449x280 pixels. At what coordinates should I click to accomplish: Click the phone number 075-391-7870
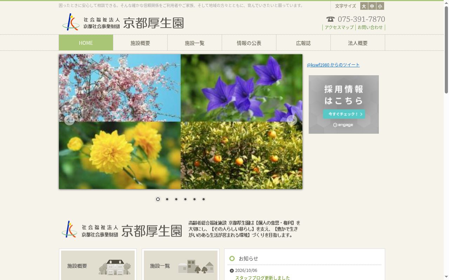coord(361,19)
